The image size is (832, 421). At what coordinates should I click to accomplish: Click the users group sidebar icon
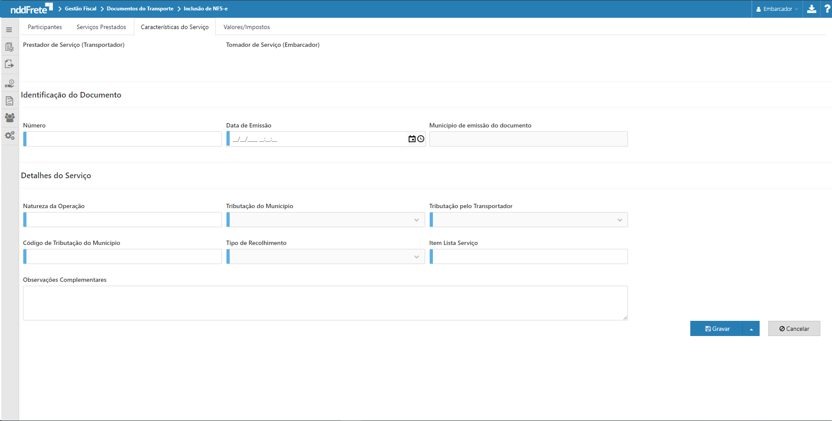9,117
